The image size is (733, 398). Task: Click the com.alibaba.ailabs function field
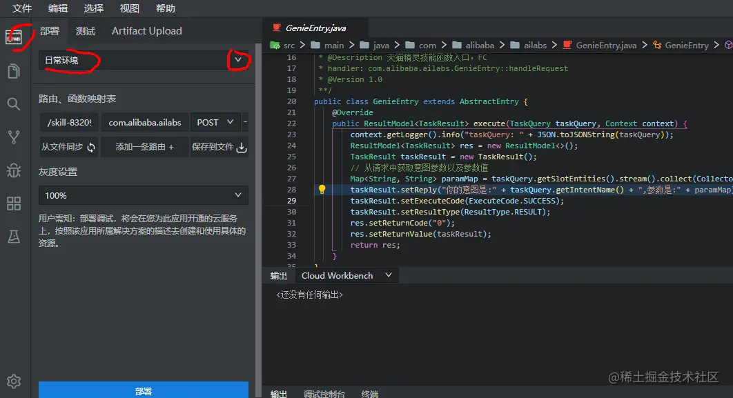point(144,122)
